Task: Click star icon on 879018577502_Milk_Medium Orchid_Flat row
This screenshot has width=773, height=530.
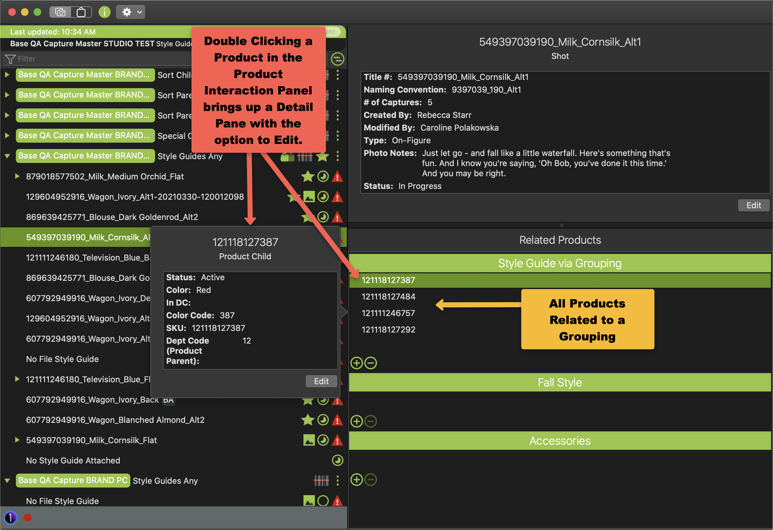Action: 307,177
